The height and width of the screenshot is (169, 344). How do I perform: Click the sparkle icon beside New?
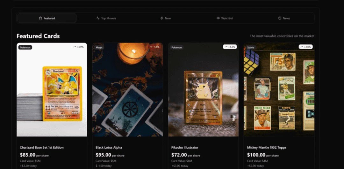[162, 18]
